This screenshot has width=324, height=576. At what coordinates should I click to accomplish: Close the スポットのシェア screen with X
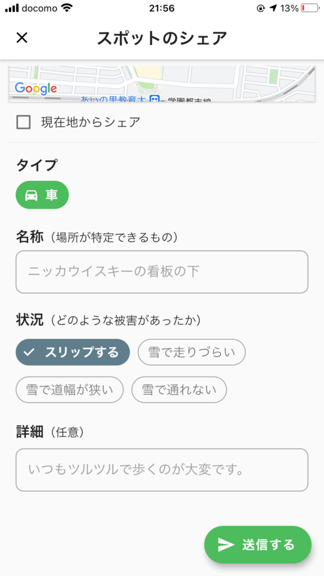click(x=22, y=38)
